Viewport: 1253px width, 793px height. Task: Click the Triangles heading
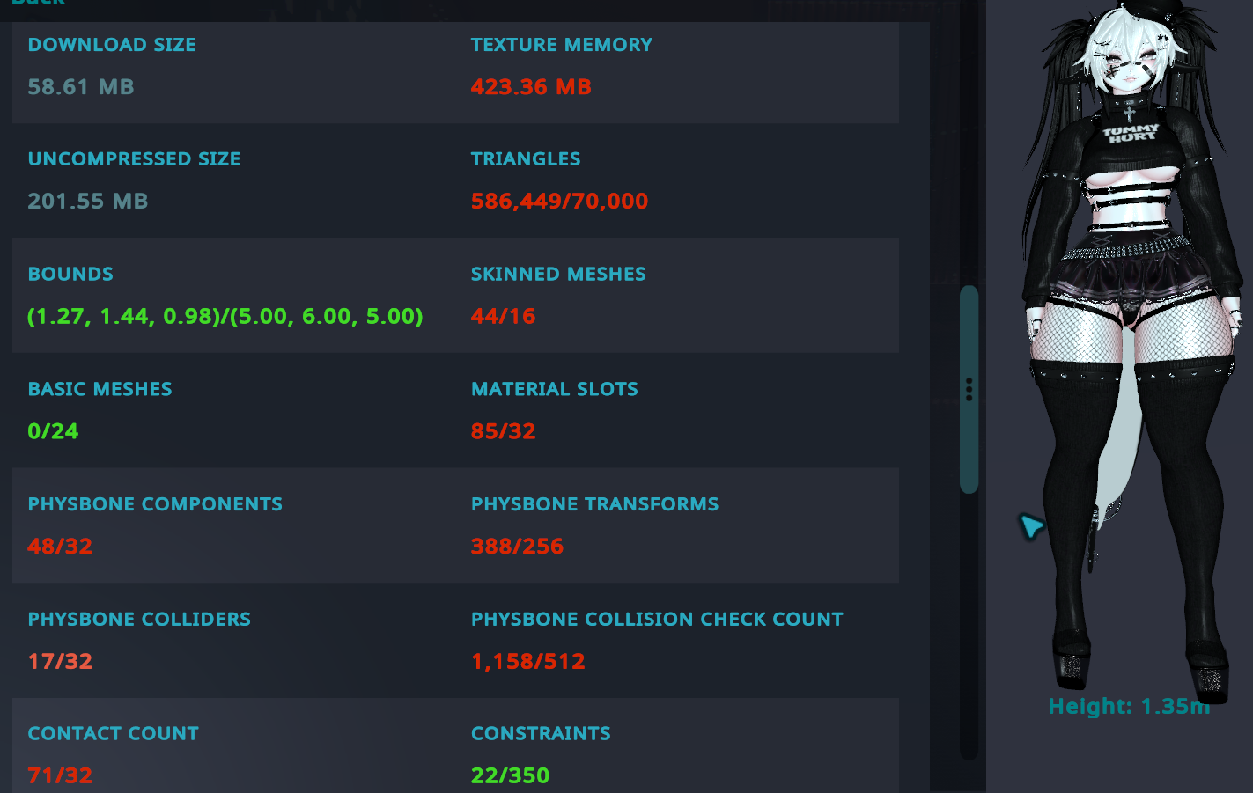click(526, 159)
